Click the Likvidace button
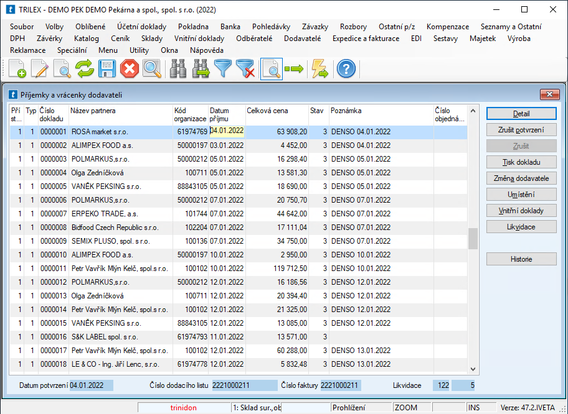 click(521, 227)
